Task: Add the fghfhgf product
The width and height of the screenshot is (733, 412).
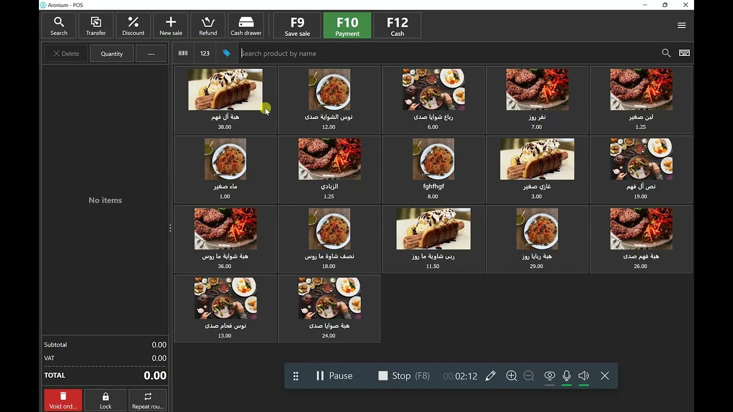Action: coord(434,170)
